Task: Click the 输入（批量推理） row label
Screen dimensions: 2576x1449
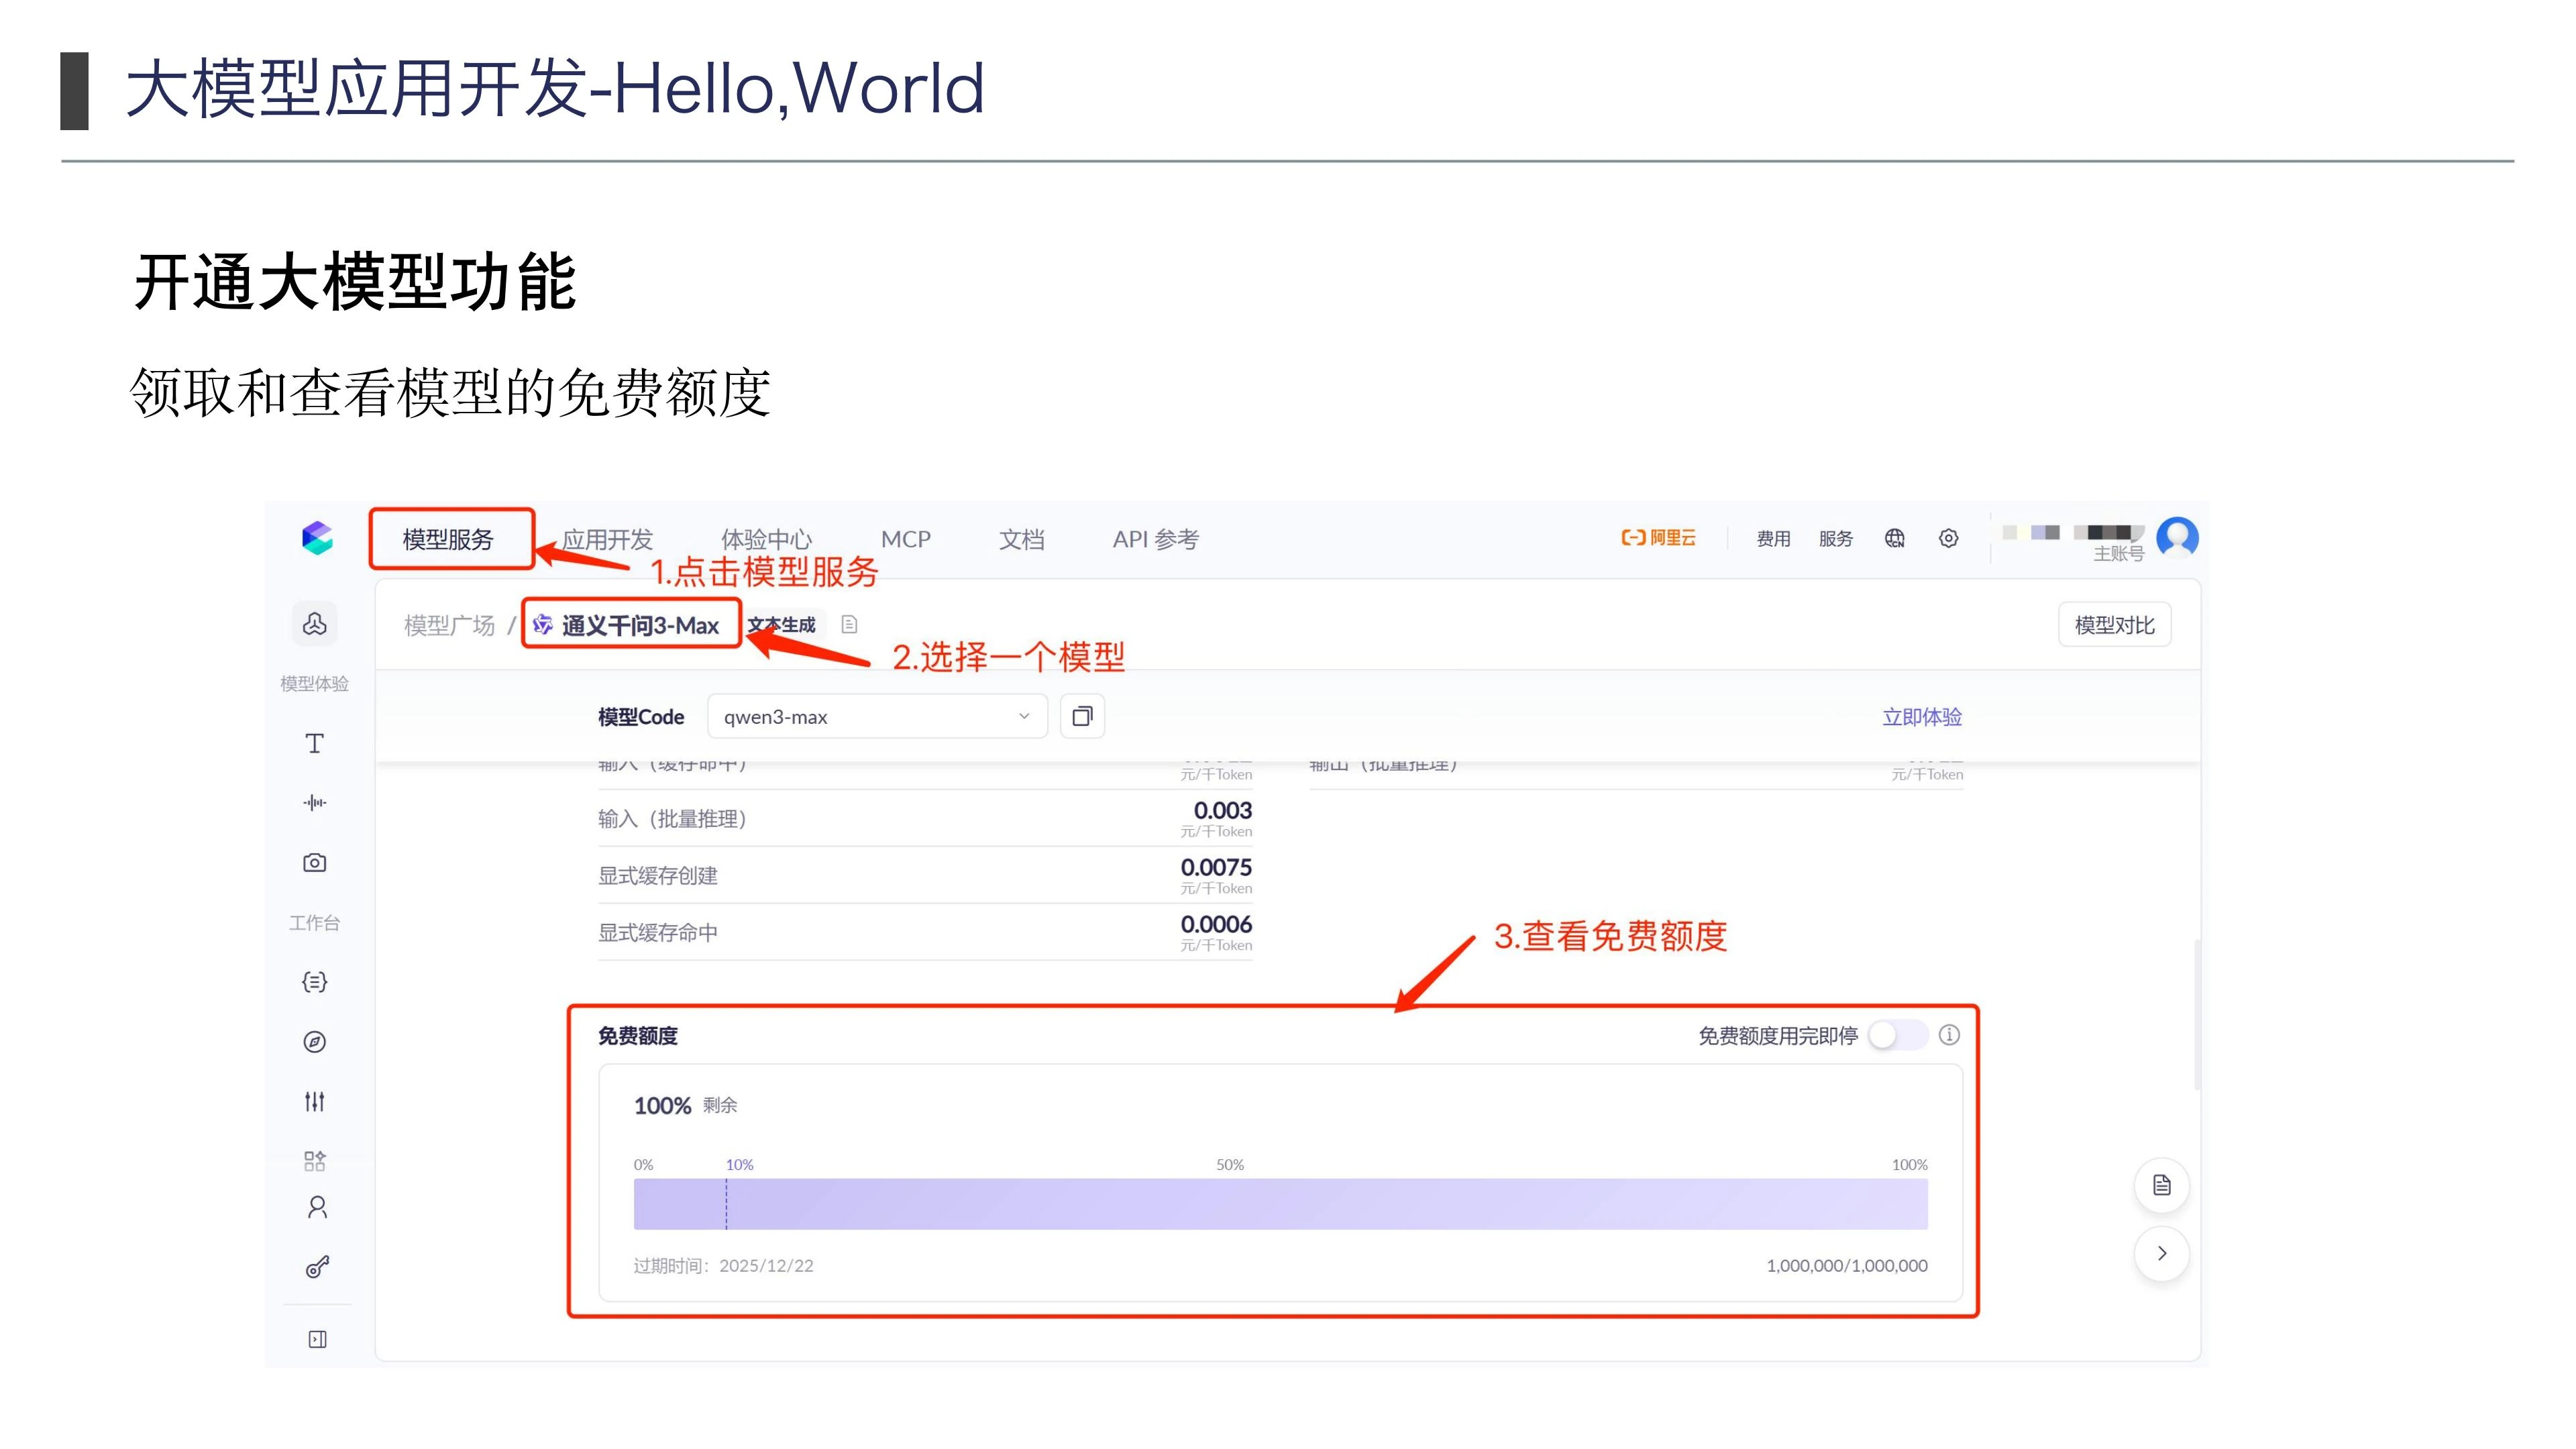Action: [673, 819]
